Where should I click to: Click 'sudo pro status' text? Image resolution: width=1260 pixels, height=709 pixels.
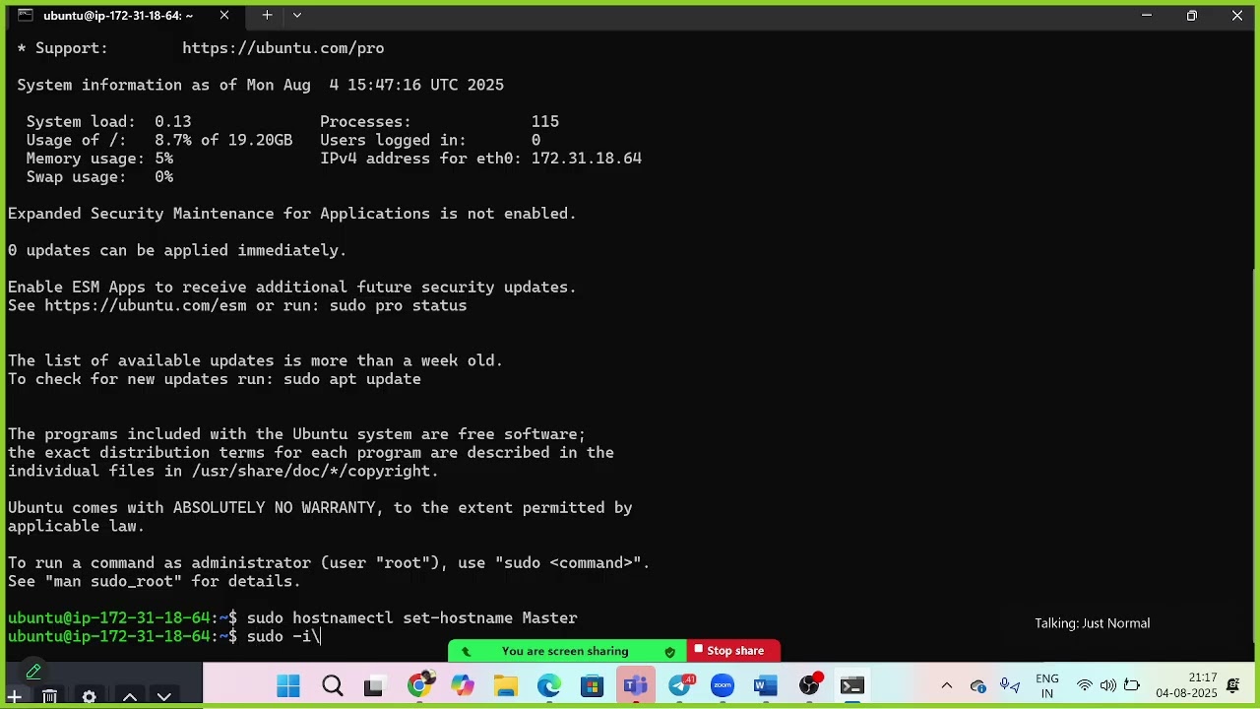(x=398, y=305)
